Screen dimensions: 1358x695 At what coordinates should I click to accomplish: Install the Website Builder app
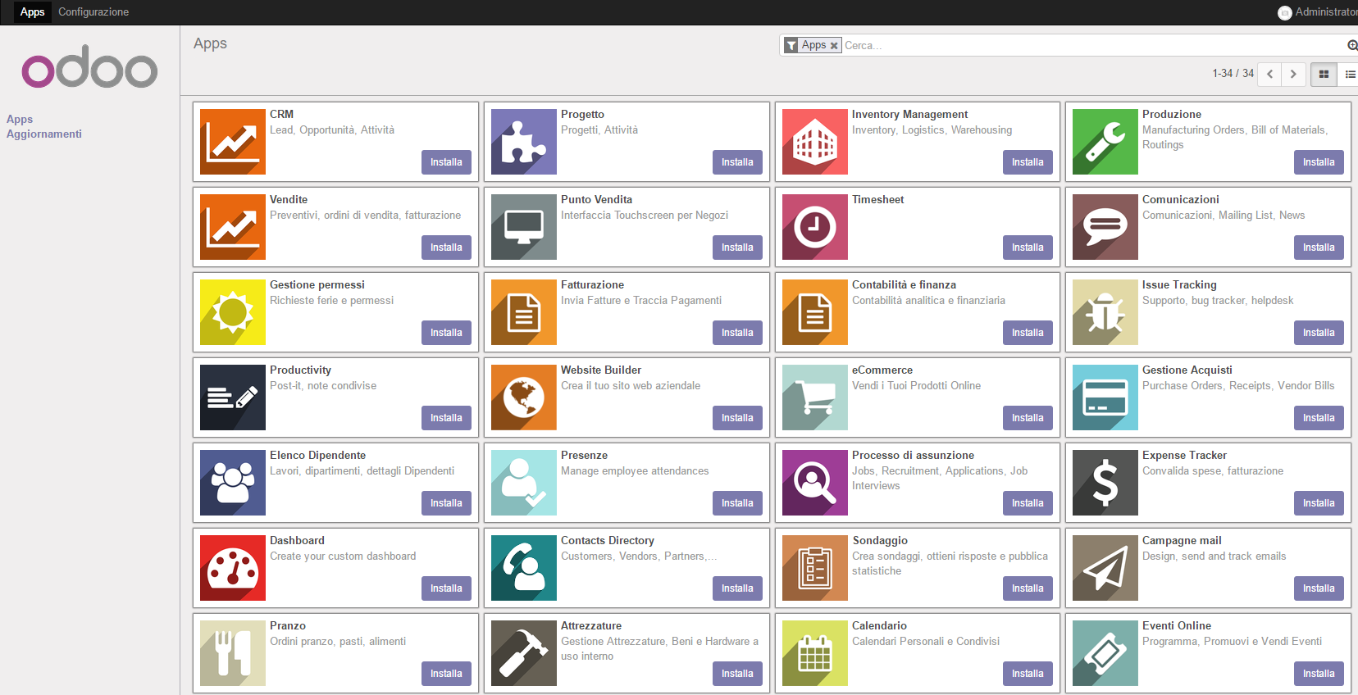tap(737, 418)
